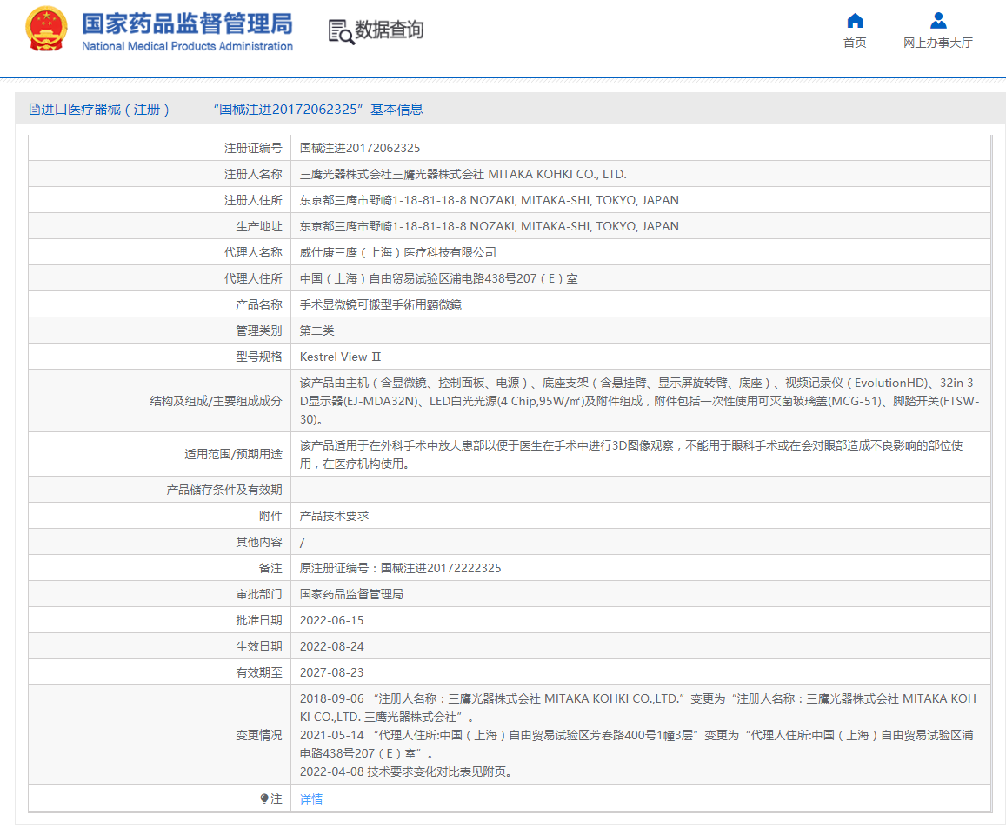Click the 代理人名称 label

pos(253,253)
